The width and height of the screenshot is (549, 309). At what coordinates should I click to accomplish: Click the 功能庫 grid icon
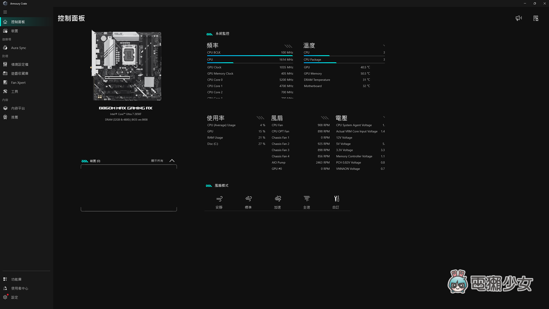click(5, 280)
